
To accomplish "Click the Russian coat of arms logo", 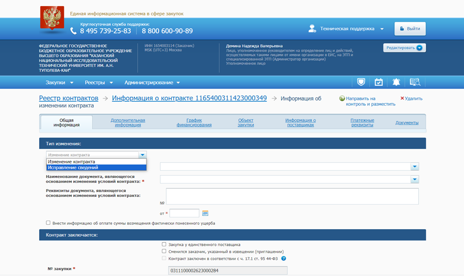I will point(52,20).
